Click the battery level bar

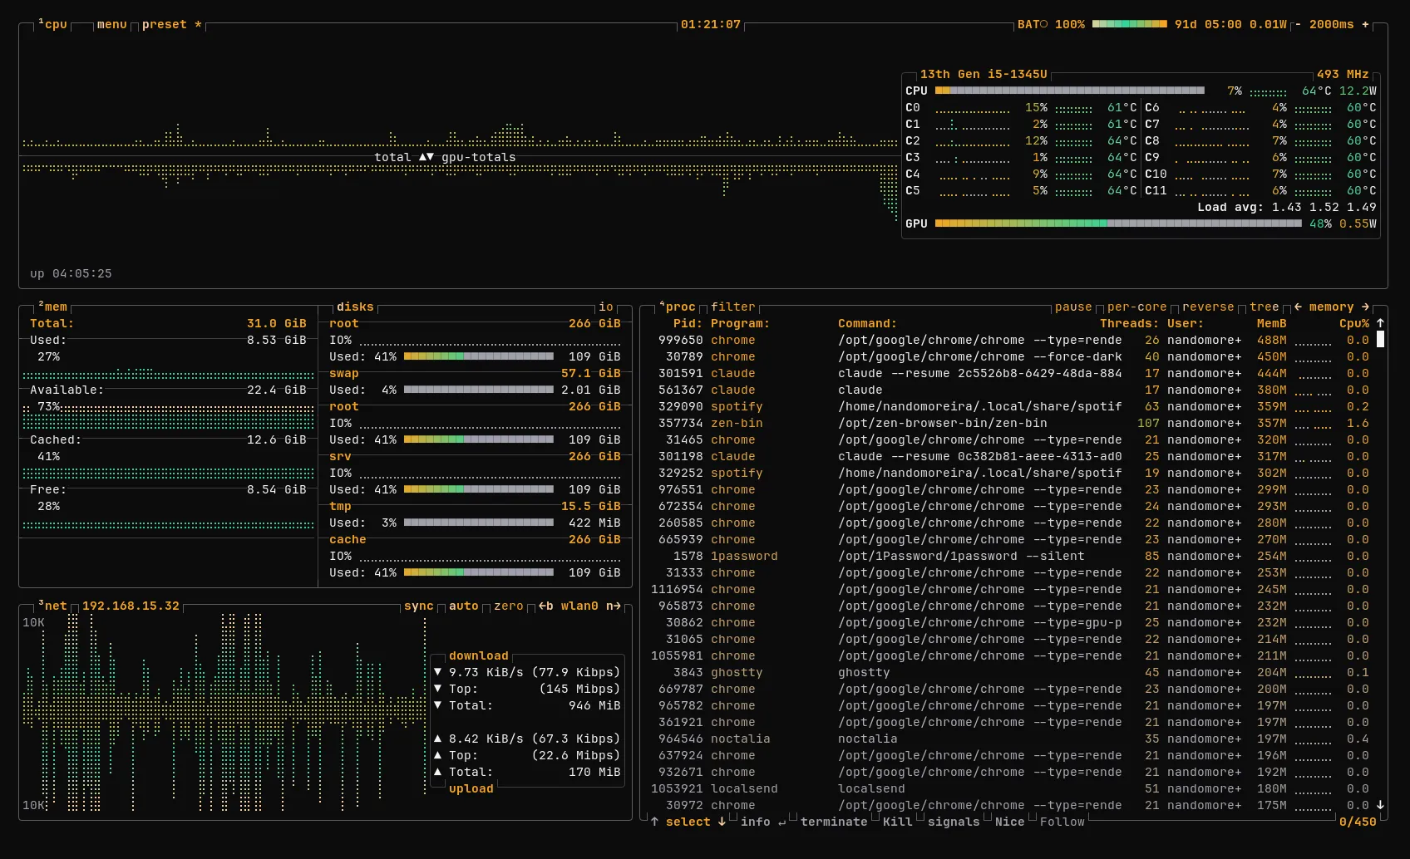(x=1130, y=24)
